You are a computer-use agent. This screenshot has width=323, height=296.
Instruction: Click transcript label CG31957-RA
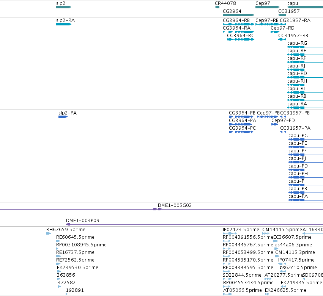(295, 20)
